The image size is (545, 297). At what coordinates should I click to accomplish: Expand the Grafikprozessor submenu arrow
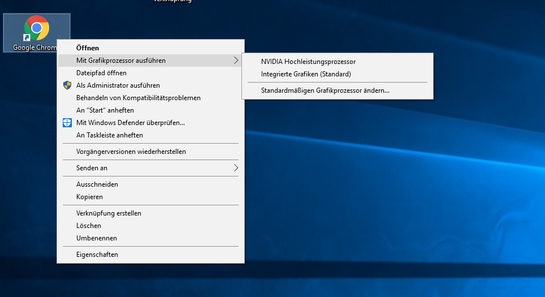236,61
